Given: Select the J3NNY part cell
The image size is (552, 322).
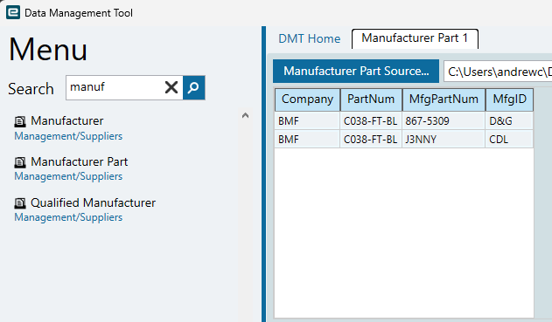Looking at the screenshot, I should pos(444,140).
